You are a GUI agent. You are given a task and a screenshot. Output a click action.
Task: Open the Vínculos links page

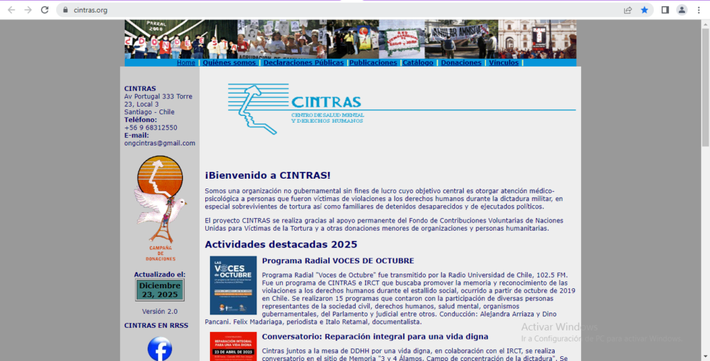coord(503,63)
